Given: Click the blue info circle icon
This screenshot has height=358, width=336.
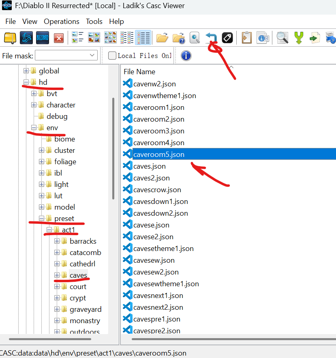Looking at the screenshot, I should [186, 56].
